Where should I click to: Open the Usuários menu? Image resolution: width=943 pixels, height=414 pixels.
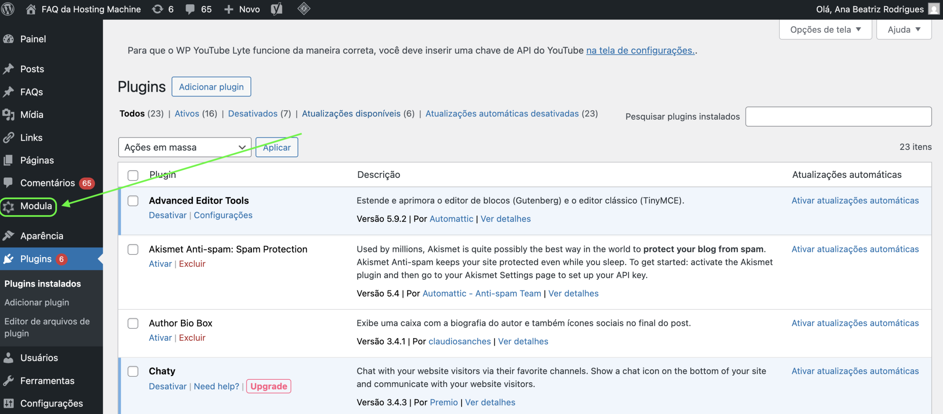[x=39, y=358]
